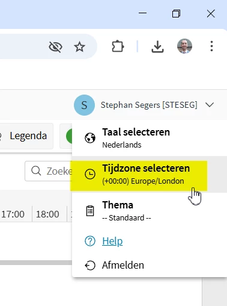227x306 pixels.
Task: Open Taal selecteren language option
Action: tap(150, 138)
